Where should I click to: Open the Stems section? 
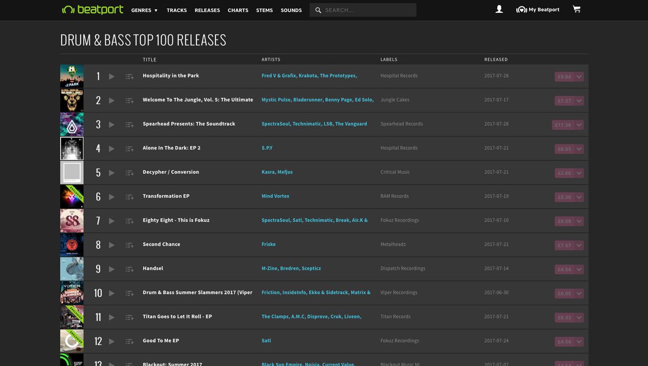[x=265, y=10]
